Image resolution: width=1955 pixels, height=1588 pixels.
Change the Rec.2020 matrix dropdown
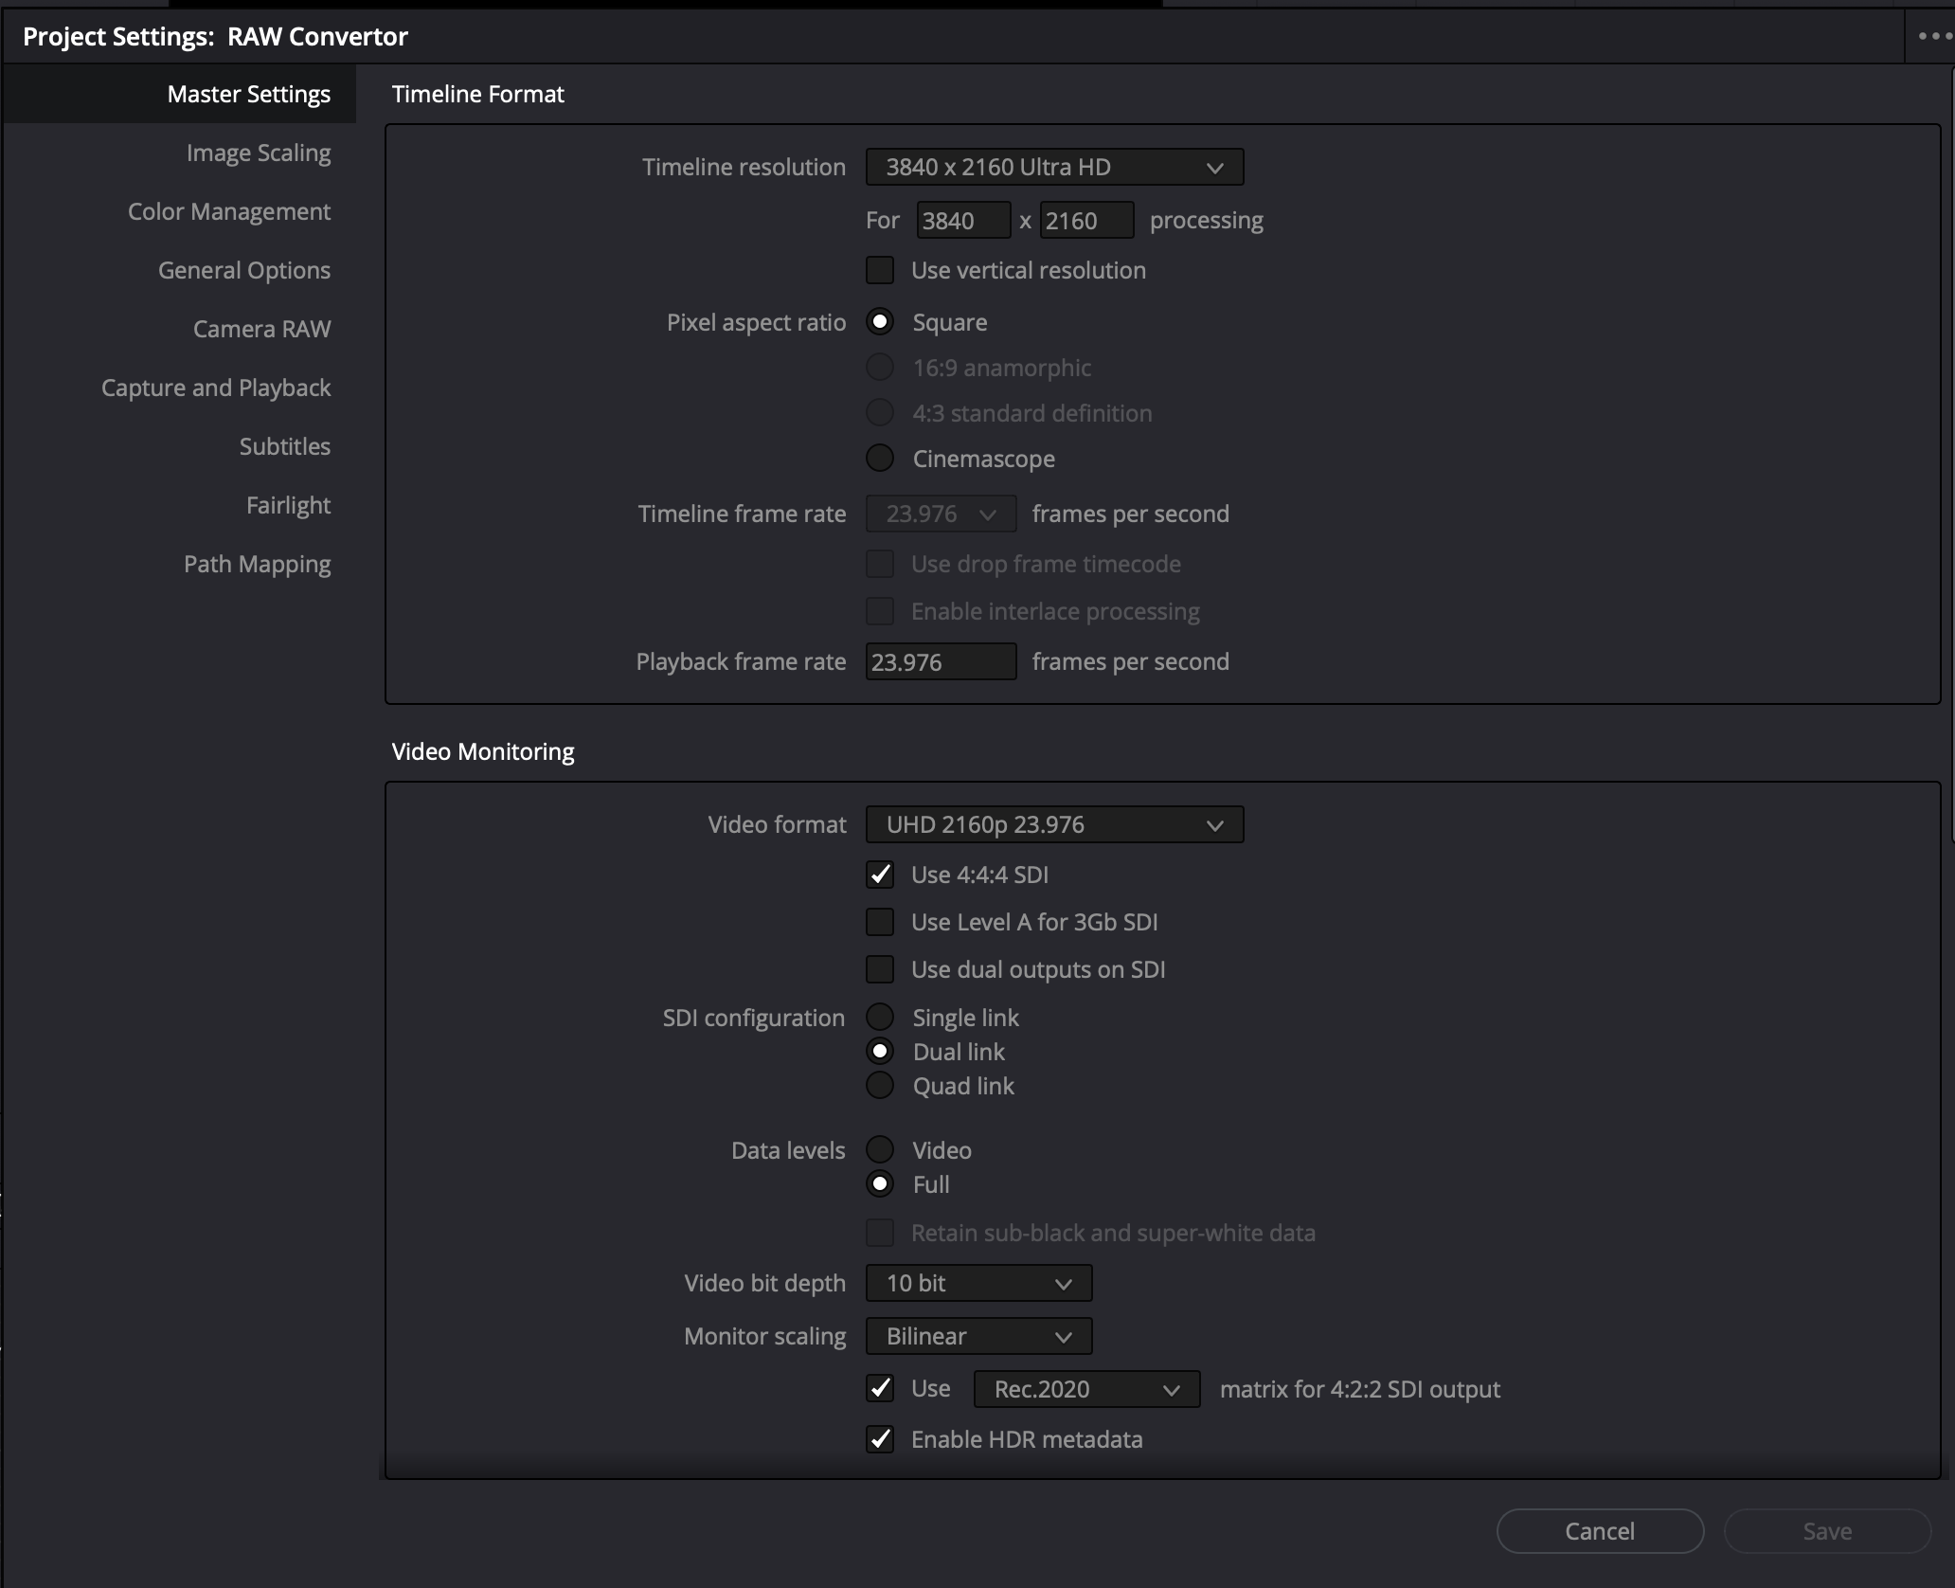(1085, 1389)
